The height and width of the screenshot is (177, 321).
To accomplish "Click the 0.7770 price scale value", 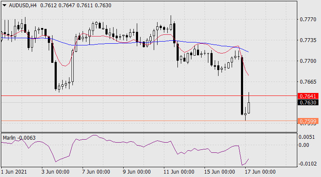I will point(308,20).
